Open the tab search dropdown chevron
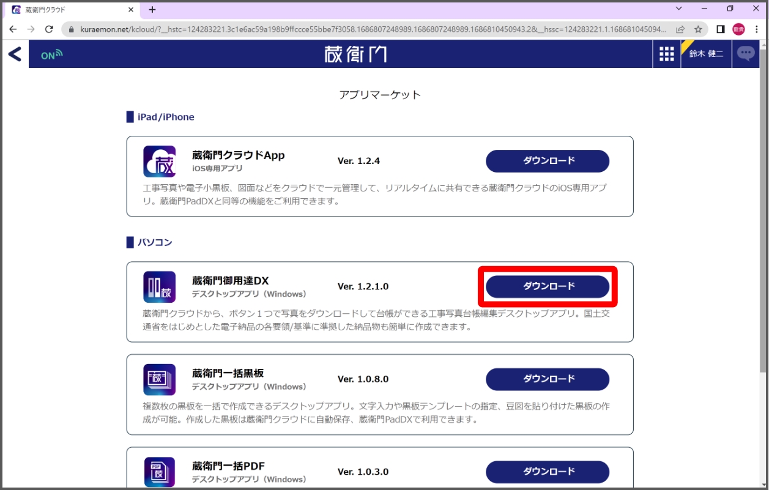Screen dimensions: 769x490 [679, 9]
